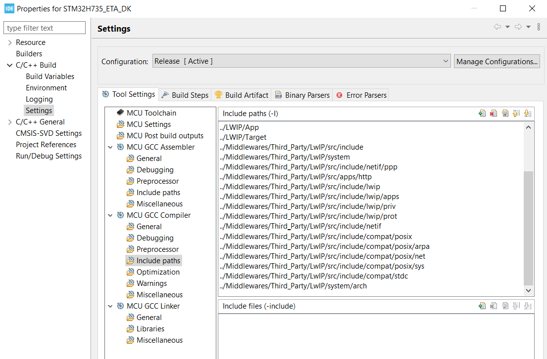Expand the Resource category in the sidebar
The width and height of the screenshot is (547, 359).
tap(10, 42)
